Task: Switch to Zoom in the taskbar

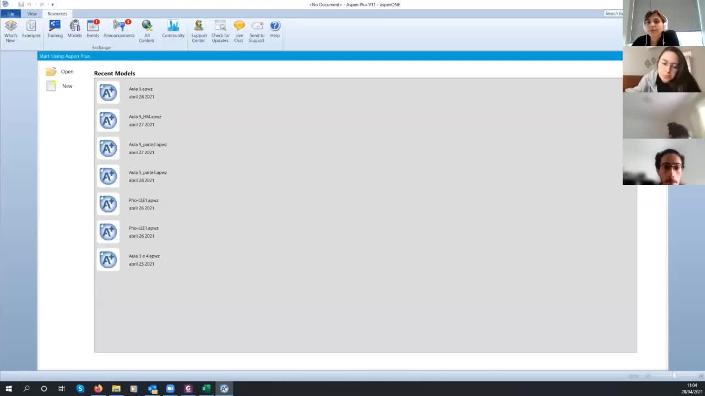Action: pos(170,389)
